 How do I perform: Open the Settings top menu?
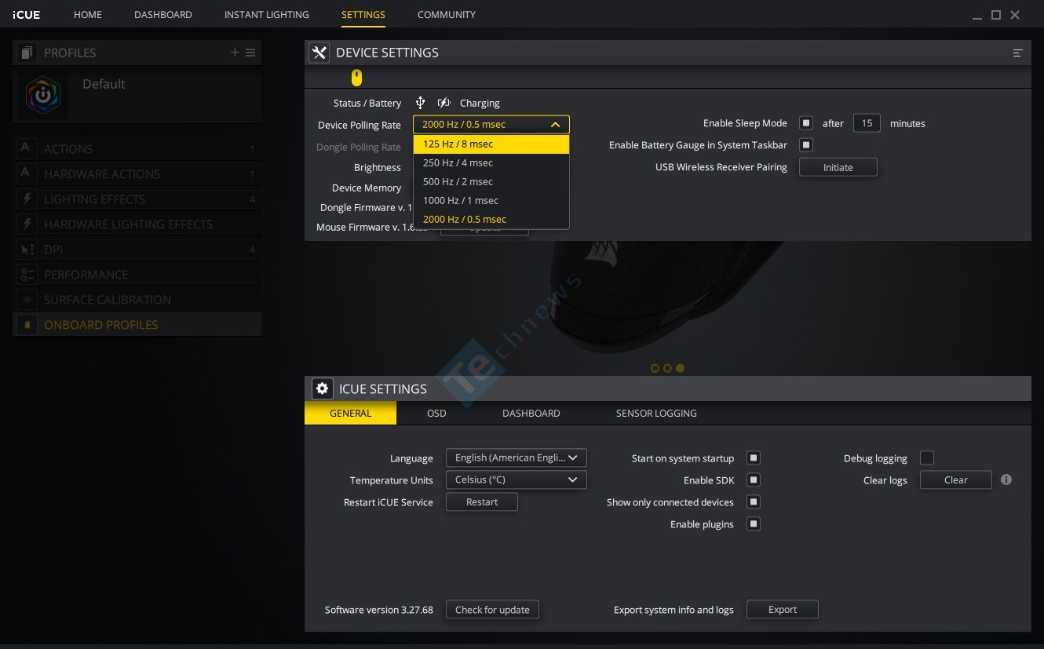363,15
